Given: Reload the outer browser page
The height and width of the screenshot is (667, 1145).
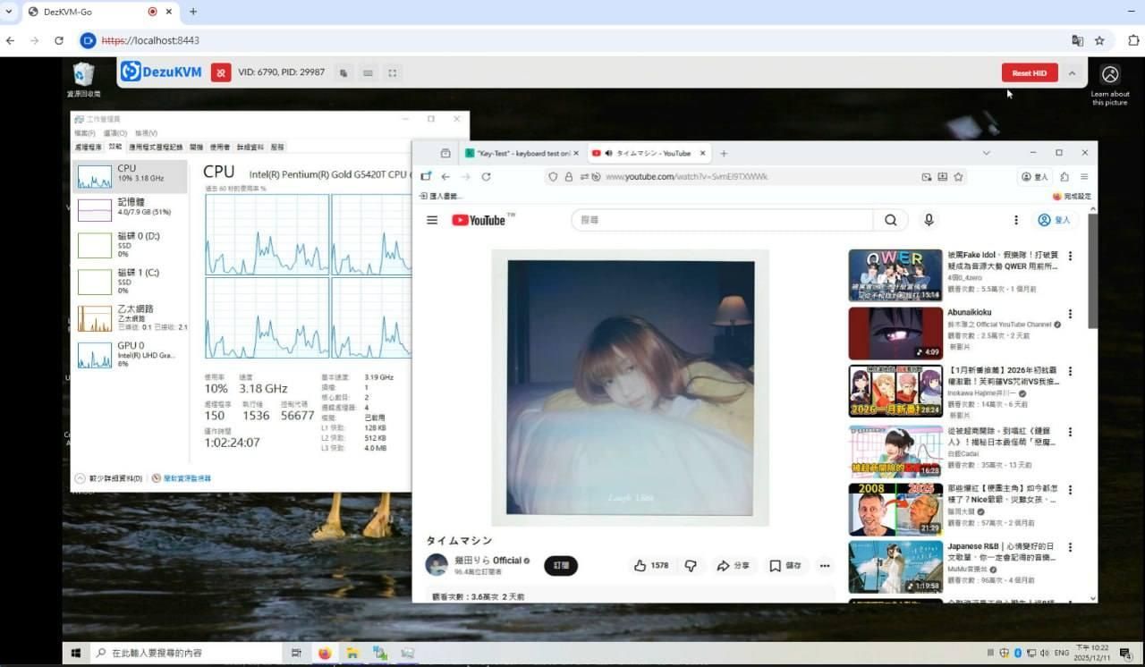Looking at the screenshot, I should pos(59,40).
